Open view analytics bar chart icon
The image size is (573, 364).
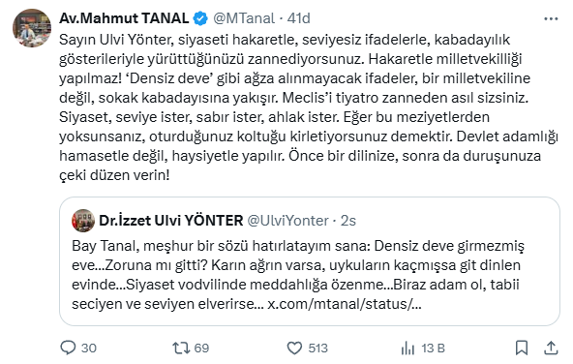407,348
